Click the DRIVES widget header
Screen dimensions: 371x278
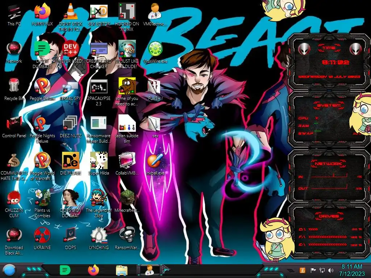tap(329, 216)
